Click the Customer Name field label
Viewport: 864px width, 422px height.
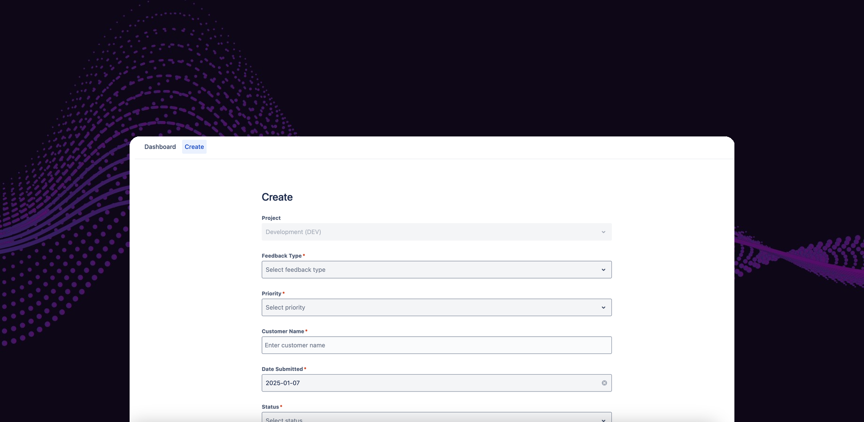(x=283, y=332)
